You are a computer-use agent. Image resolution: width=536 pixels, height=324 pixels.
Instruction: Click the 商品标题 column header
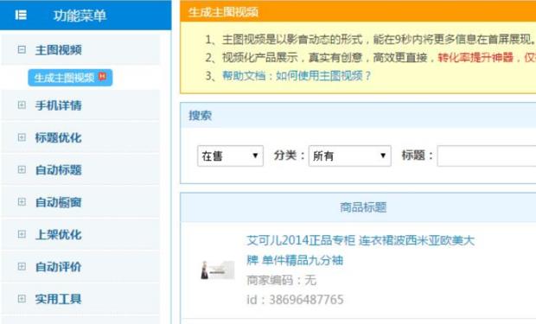tap(363, 207)
